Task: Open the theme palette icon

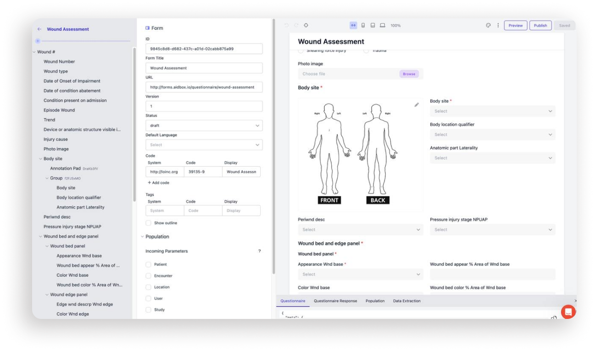Action: click(488, 26)
